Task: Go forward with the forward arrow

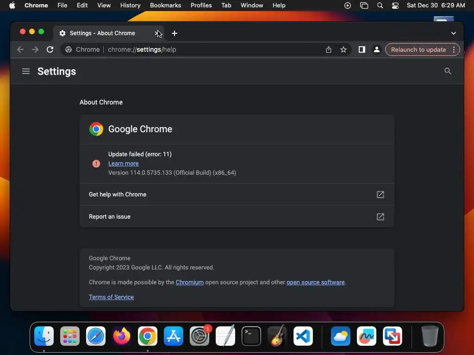Action: (x=35, y=49)
